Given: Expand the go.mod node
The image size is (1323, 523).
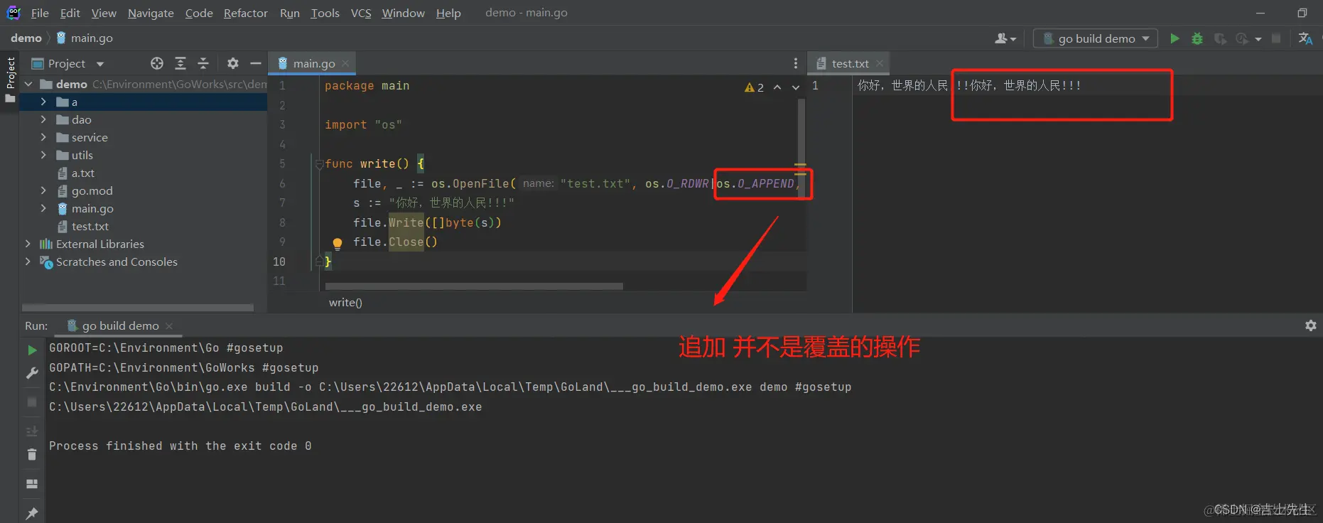Looking at the screenshot, I should 43,190.
